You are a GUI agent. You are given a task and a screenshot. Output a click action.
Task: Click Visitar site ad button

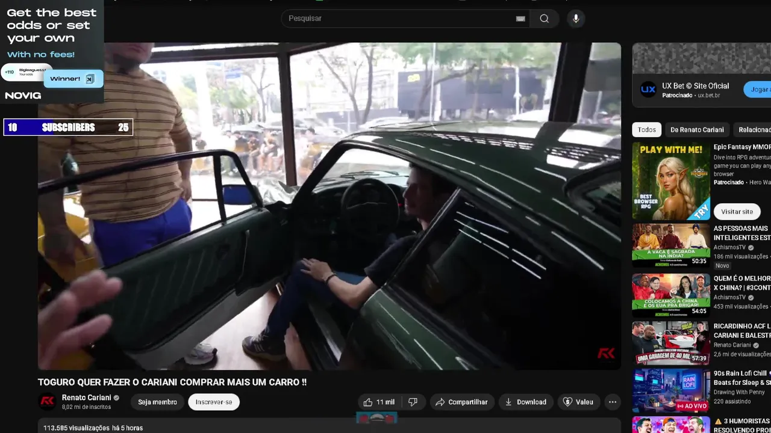[x=737, y=212]
